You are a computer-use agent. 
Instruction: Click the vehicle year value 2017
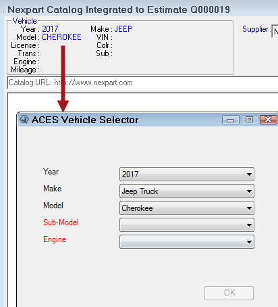[x=50, y=29]
